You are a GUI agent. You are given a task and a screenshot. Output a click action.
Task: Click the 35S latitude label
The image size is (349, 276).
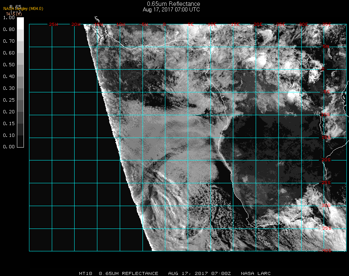[327, 228]
